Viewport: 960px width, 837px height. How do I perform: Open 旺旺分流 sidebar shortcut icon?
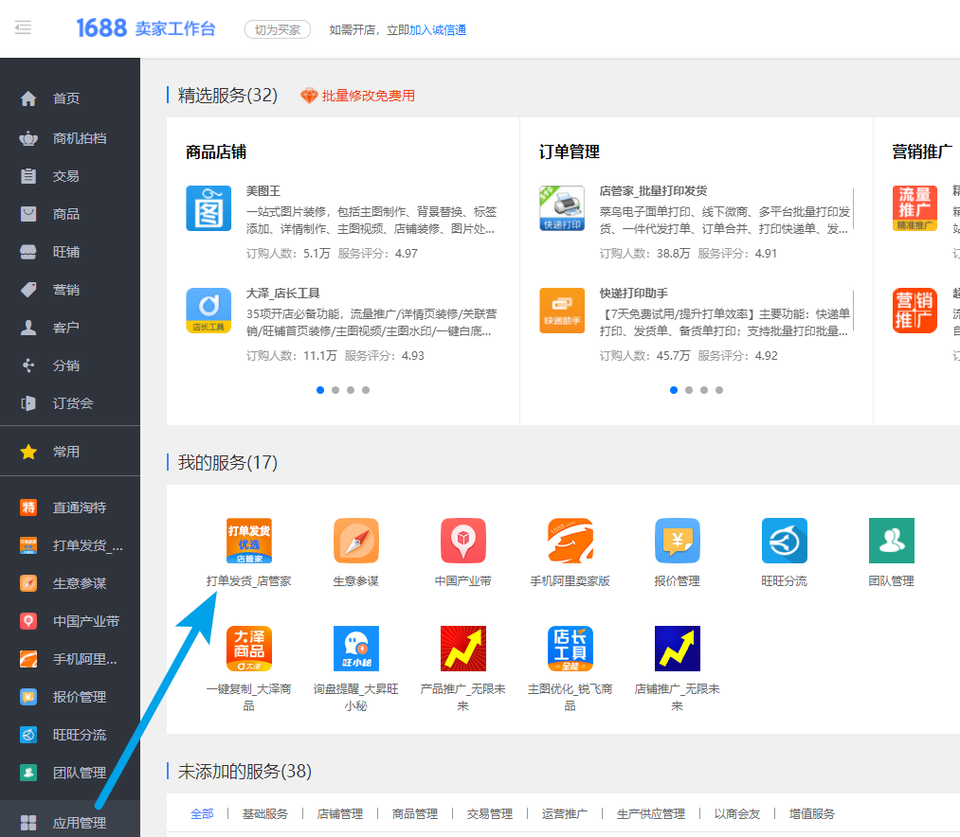[x=28, y=734]
